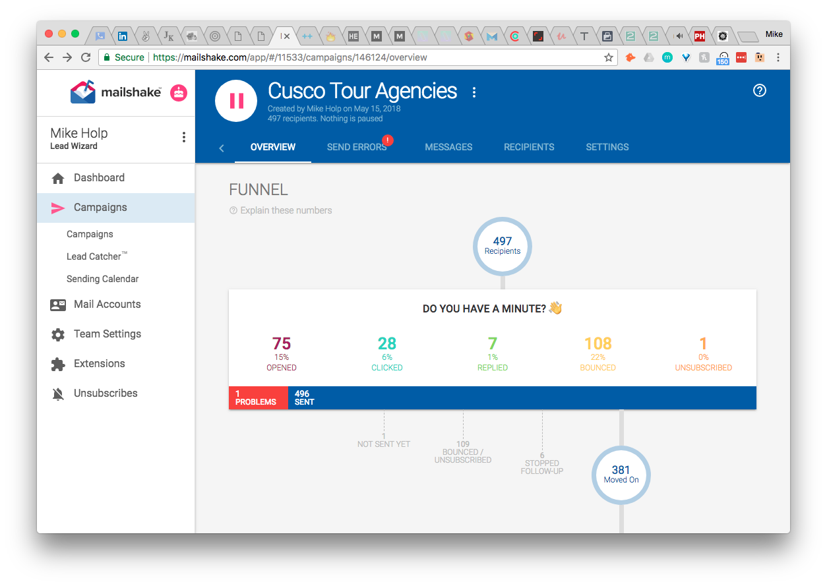The height and width of the screenshot is (586, 827).
Task: Click browser forward arrow
Action: (x=67, y=57)
